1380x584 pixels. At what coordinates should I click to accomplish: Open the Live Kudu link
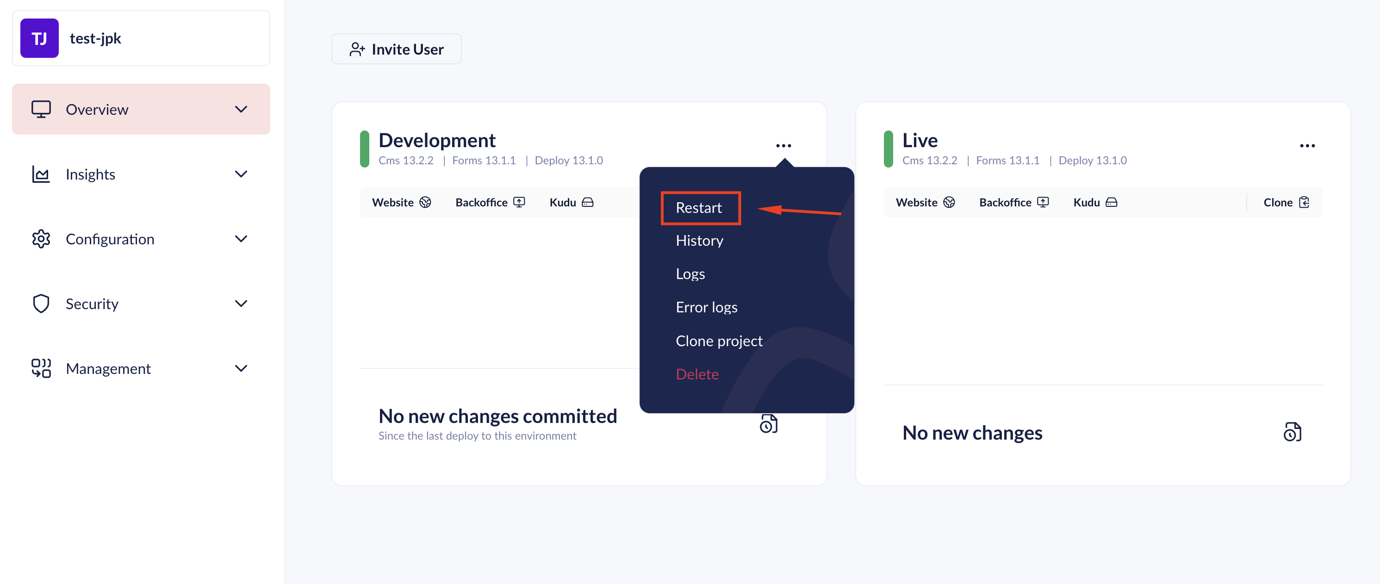pos(1095,203)
